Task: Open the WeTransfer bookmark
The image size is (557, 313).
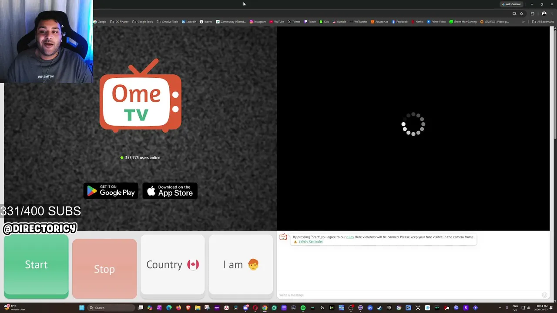Action: click(x=359, y=22)
